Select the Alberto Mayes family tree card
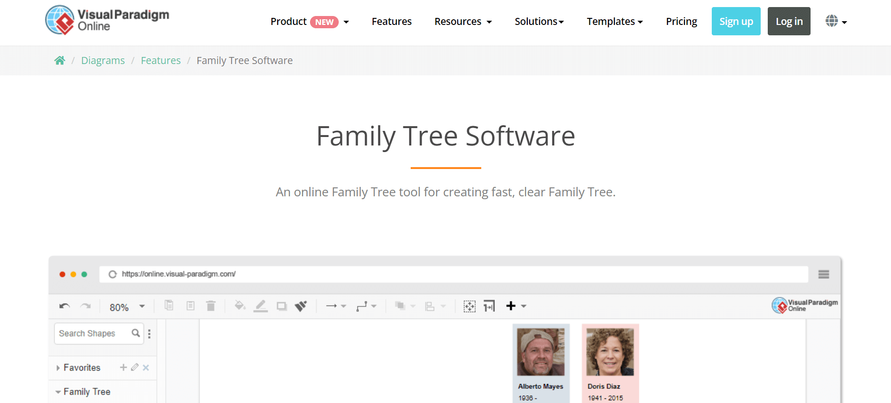 pyautogui.click(x=541, y=363)
